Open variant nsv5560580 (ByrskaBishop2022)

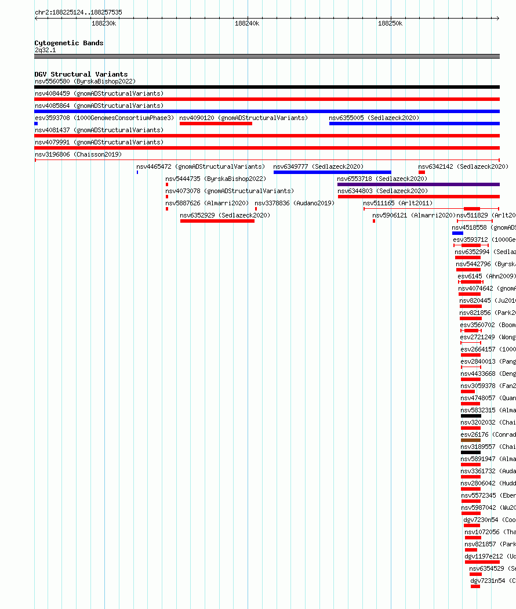pos(85,82)
